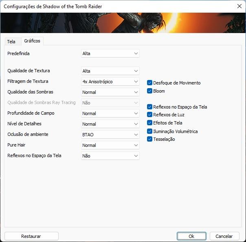The width and height of the screenshot is (246, 242).
Task: Disable the Efeitos de Tela checkbox
Action: click(150, 123)
